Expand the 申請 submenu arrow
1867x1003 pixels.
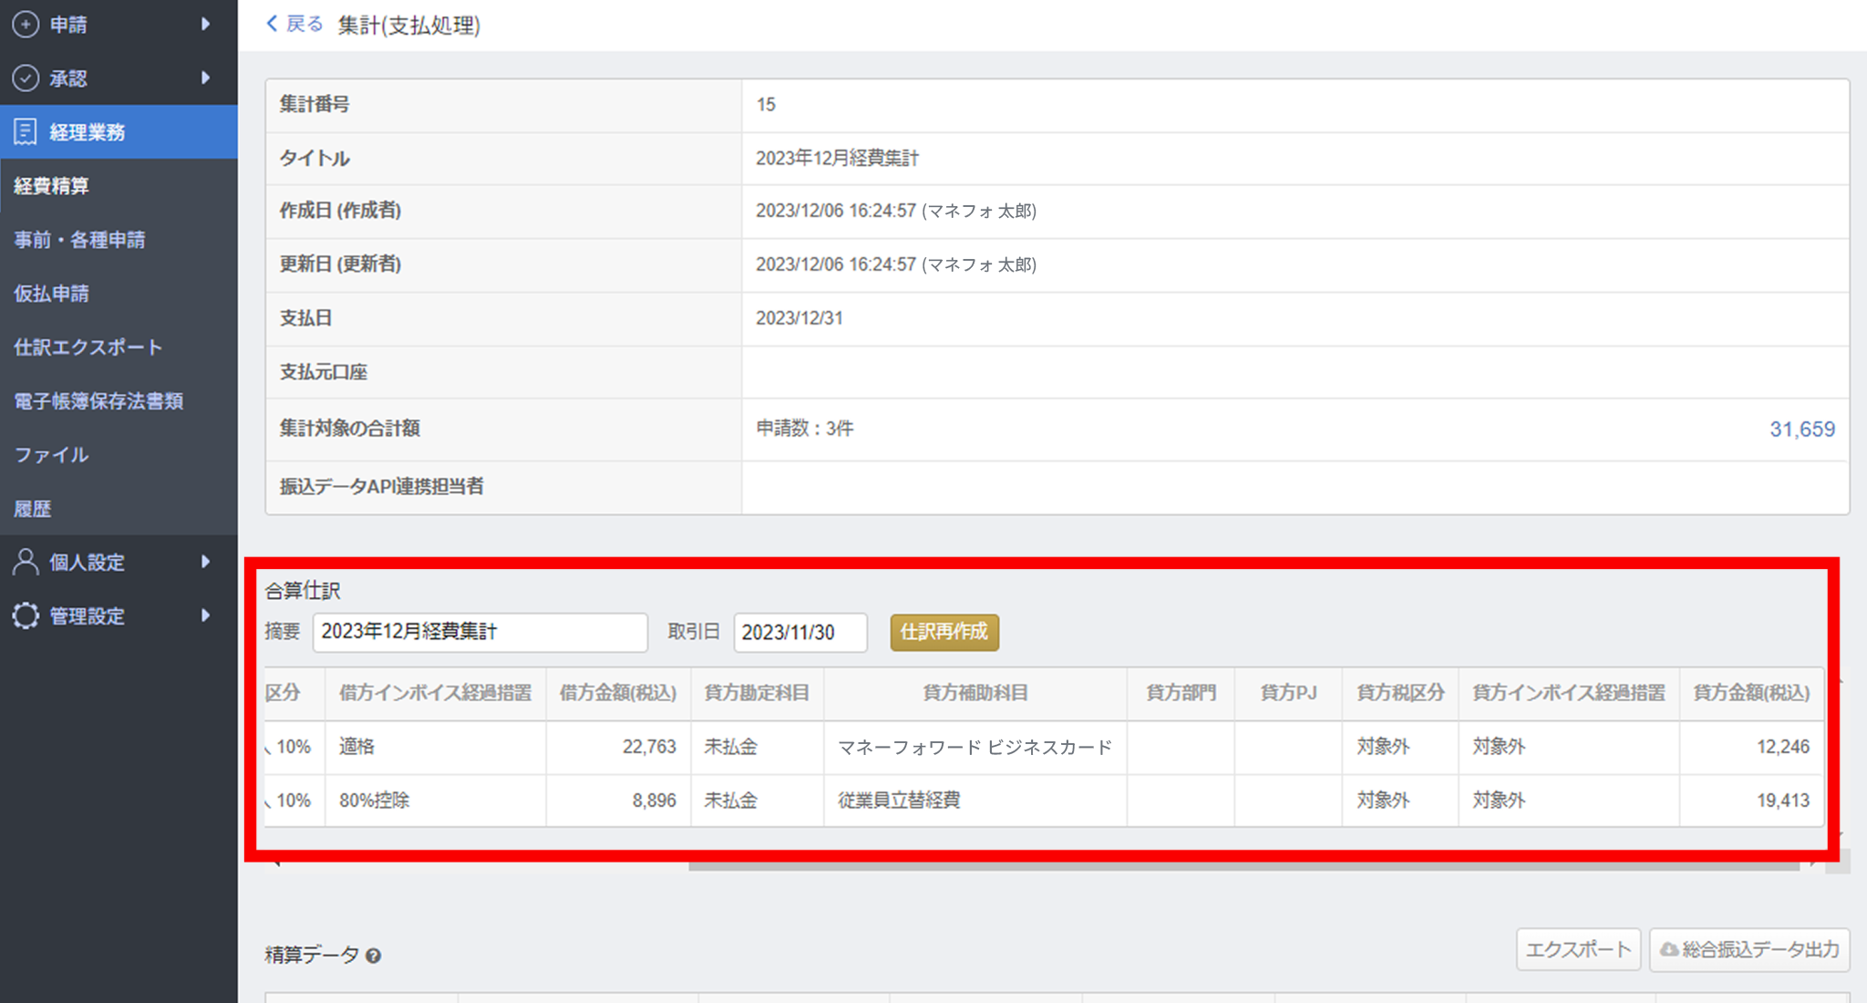coord(206,25)
